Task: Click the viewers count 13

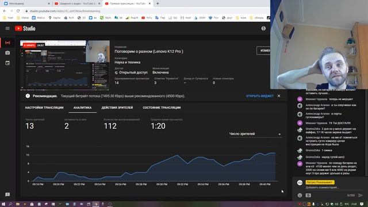Action: pos(29,126)
